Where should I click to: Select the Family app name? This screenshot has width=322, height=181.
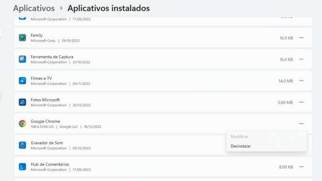(x=36, y=35)
